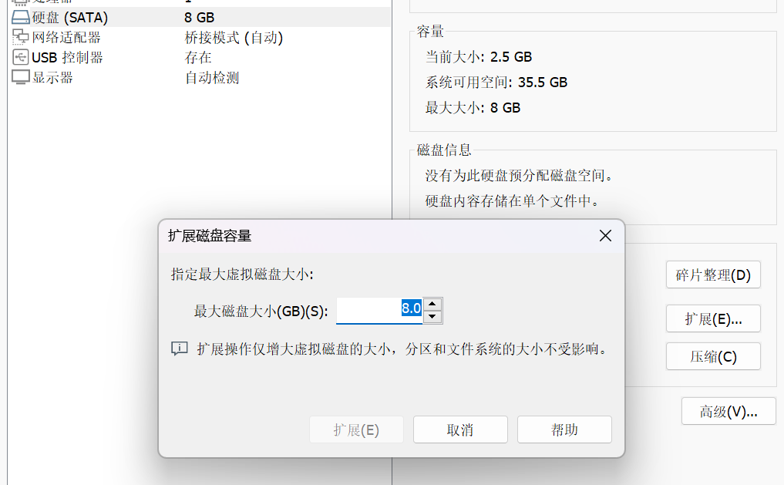Open 高级(V)... advanced settings
The height and width of the screenshot is (485, 784).
click(728, 411)
